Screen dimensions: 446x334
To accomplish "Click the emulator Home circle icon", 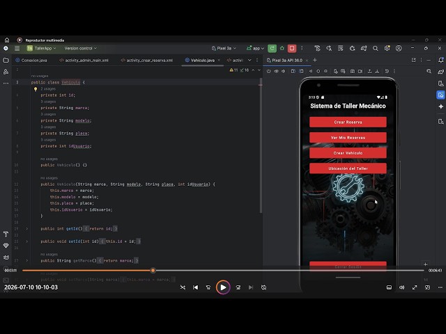I will click(318, 71).
